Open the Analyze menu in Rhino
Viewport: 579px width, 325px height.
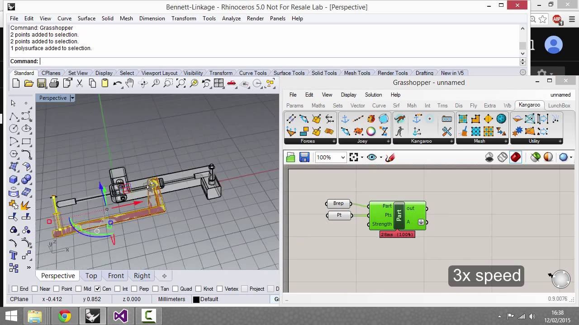231,19
